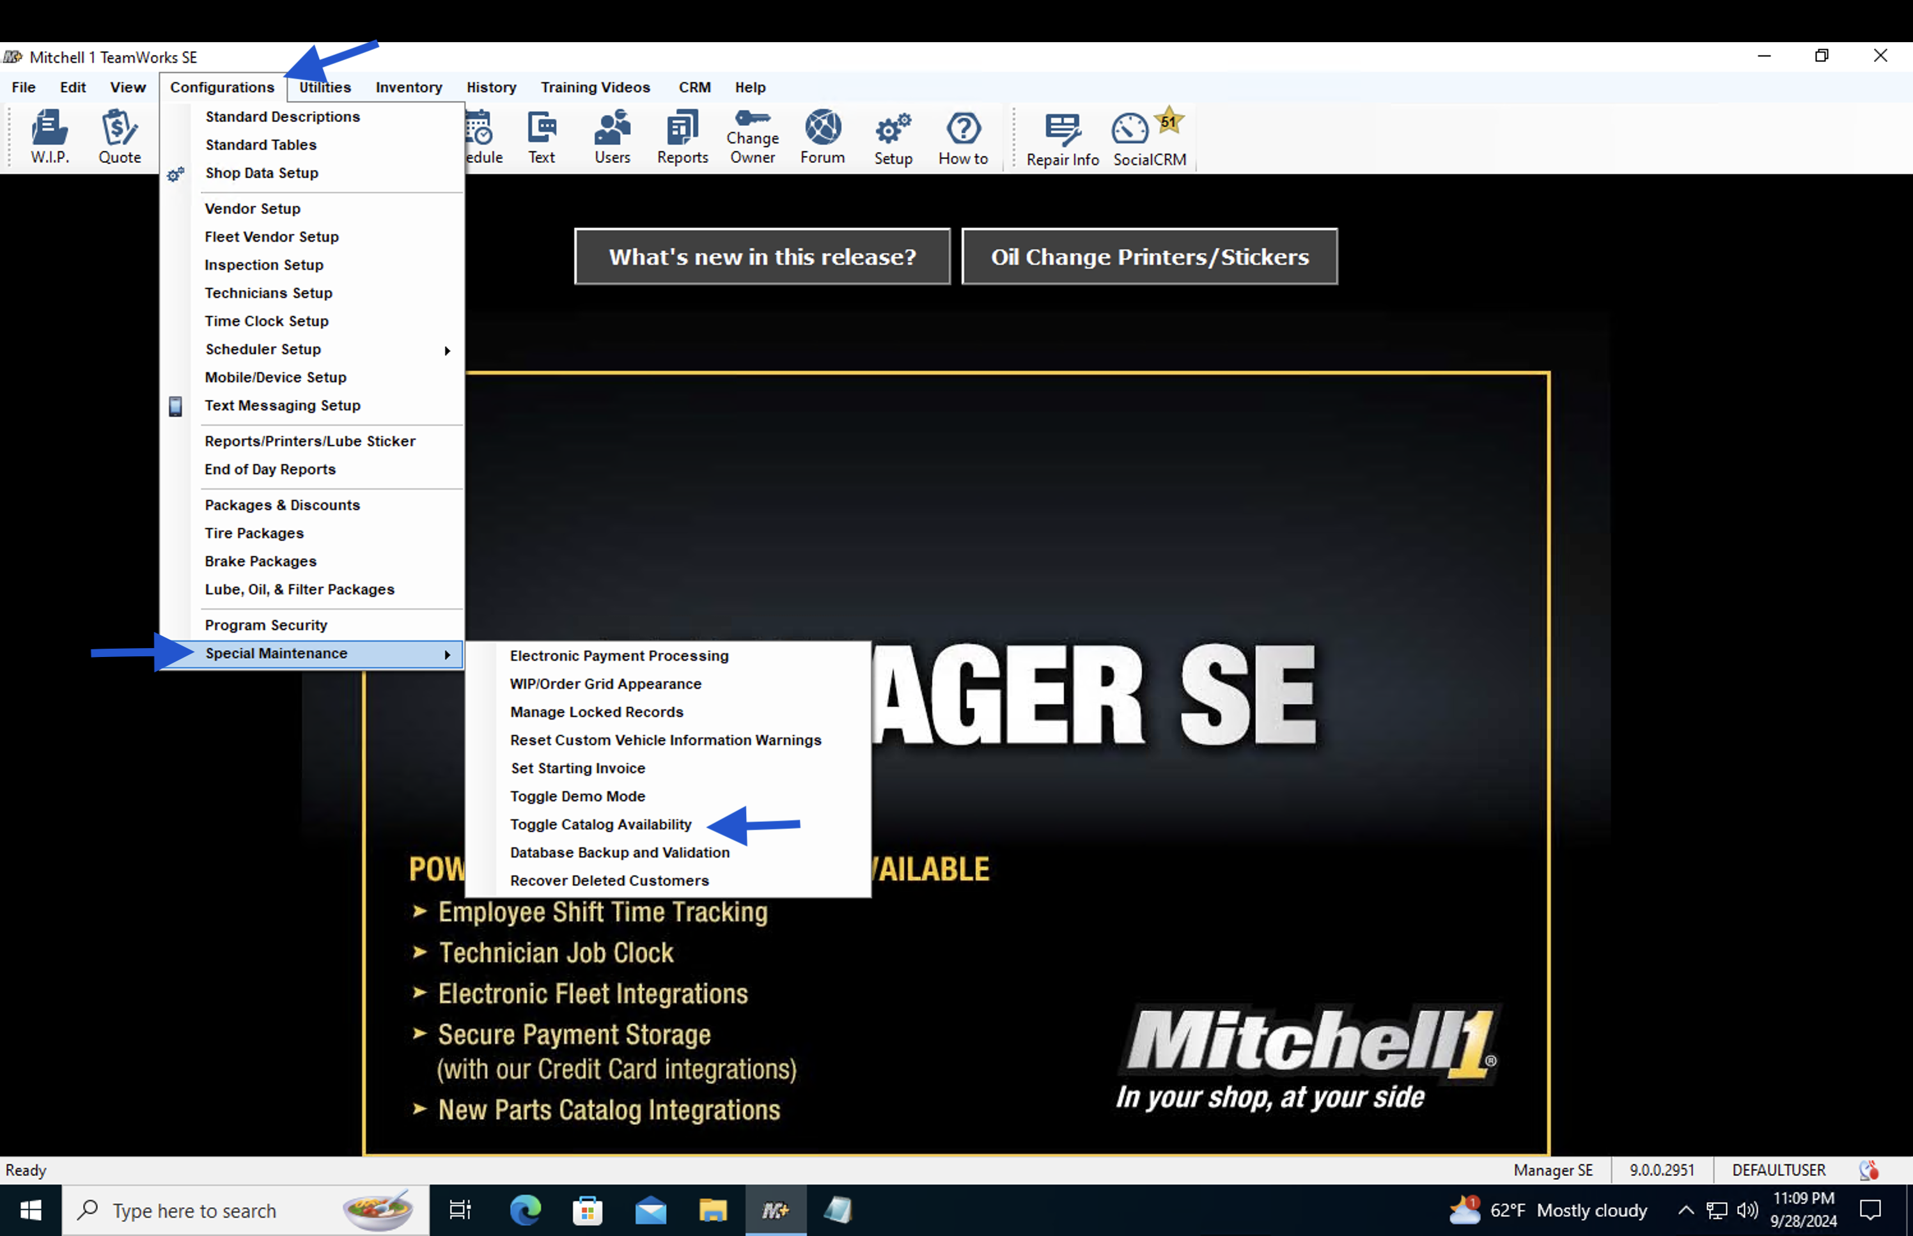Open Windows Start menu
Image resolution: width=1913 pixels, height=1236 pixels.
point(31,1210)
